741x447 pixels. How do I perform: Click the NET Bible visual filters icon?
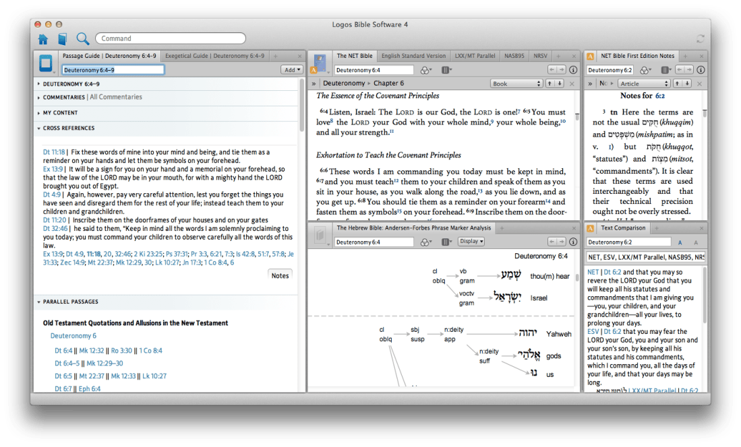tap(425, 70)
